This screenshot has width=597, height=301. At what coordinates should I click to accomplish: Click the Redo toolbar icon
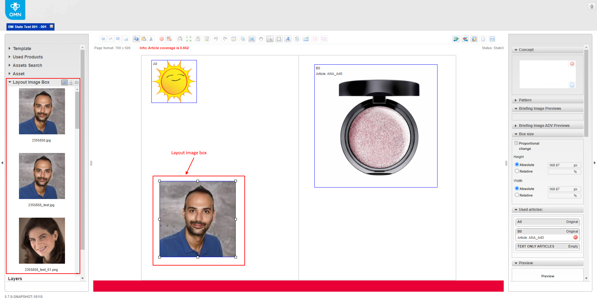(x=225, y=39)
